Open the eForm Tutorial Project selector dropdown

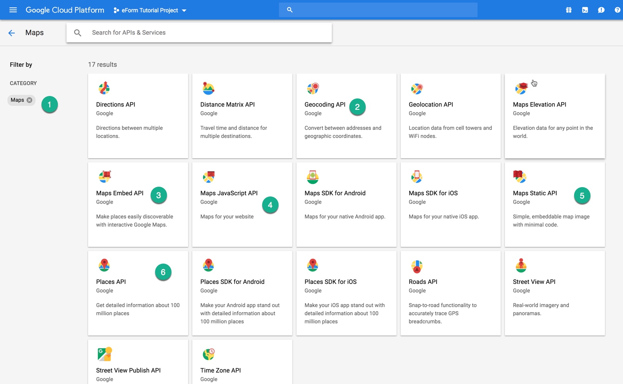click(150, 10)
